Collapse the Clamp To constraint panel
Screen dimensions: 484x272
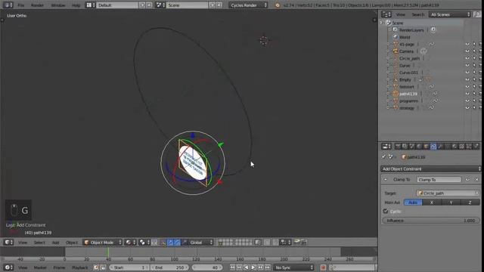coord(386,180)
